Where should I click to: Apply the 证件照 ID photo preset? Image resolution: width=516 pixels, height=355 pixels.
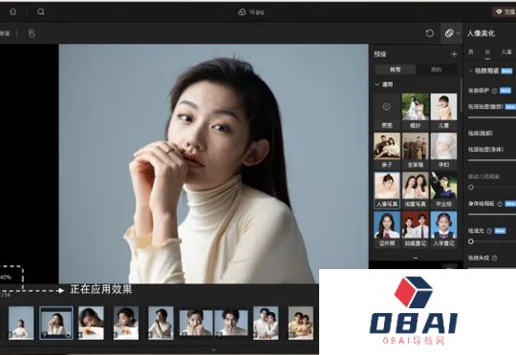(x=387, y=229)
